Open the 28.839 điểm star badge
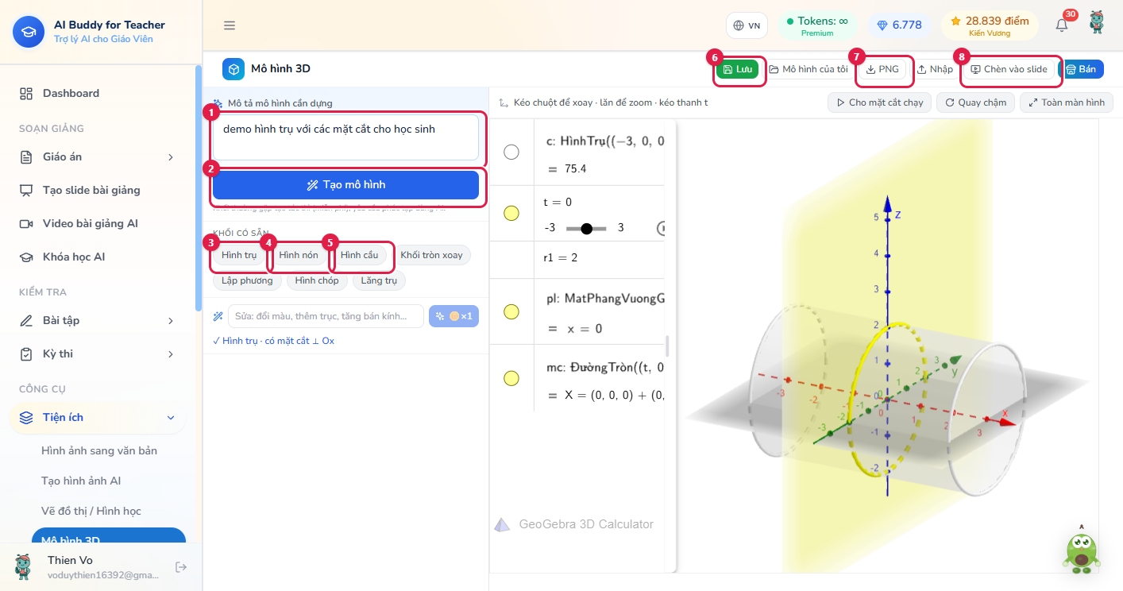Screen dimensions: 1123x591 pyautogui.click(x=990, y=25)
